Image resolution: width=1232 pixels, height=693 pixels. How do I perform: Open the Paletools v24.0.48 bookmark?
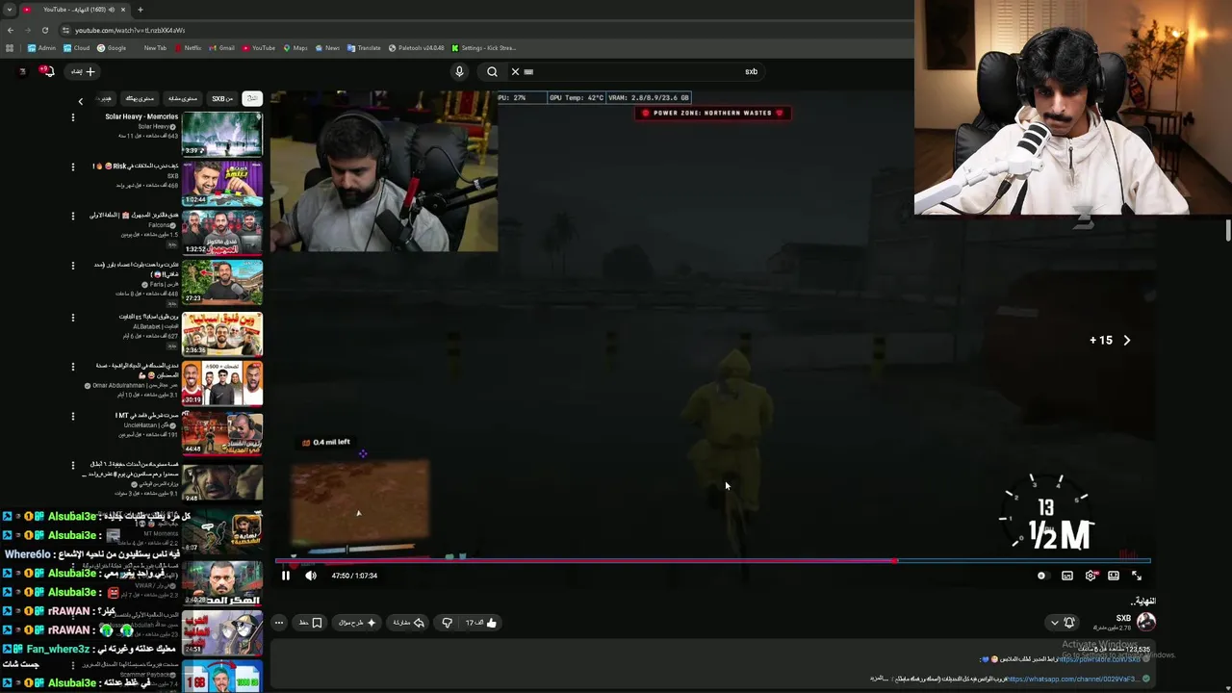click(417, 48)
